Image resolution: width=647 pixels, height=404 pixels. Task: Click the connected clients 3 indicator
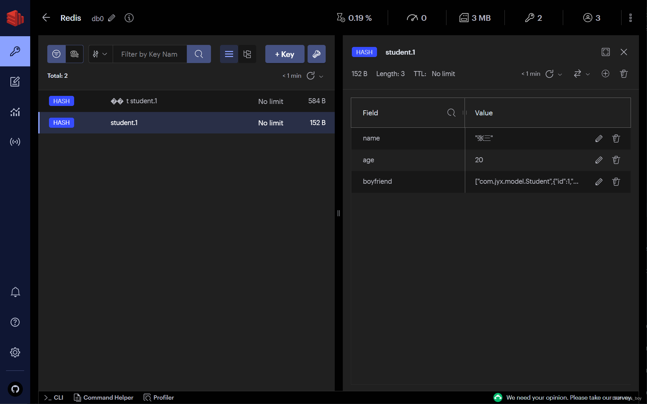click(592, 18)
